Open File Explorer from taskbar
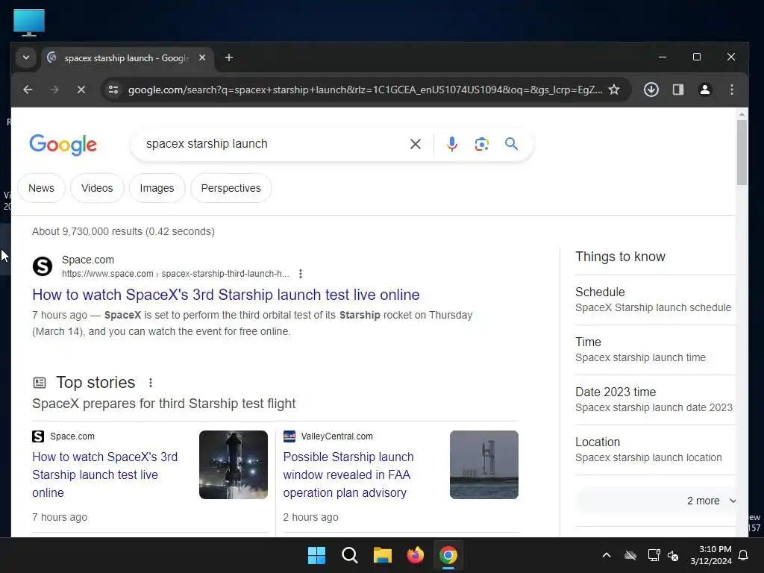The height and width of the screenshot is (573, 764). click(x=383, y=555)
